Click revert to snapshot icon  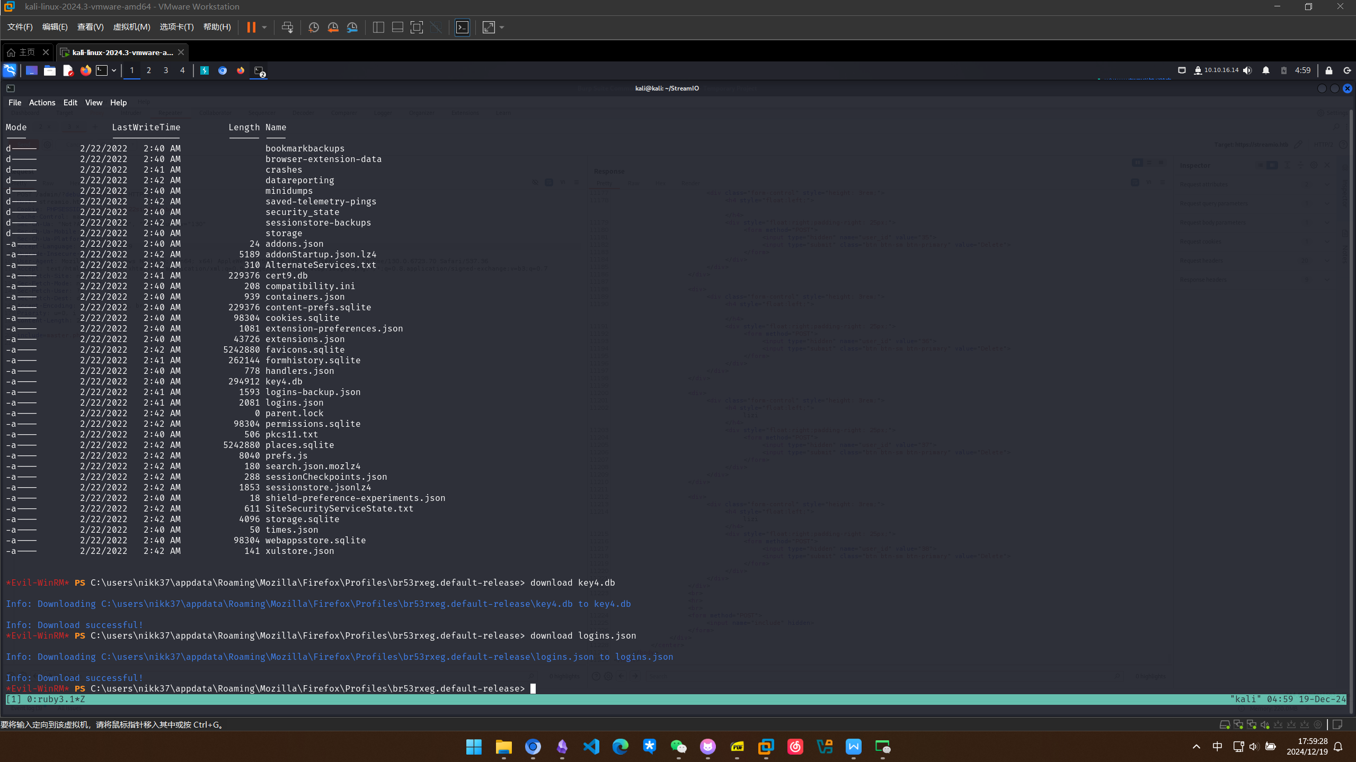(333, 28)
